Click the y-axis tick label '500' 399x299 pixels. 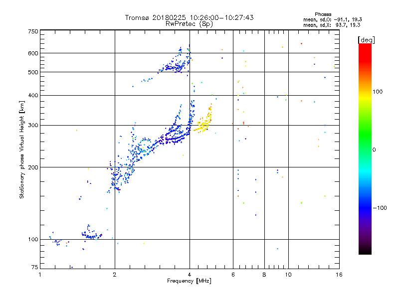(33, 72)
